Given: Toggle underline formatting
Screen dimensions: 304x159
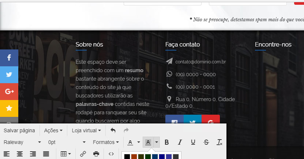Looking at the screenshot, I should coord(193,142).
